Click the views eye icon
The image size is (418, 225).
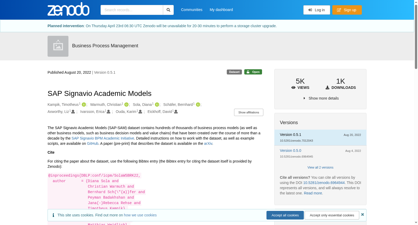293,88
